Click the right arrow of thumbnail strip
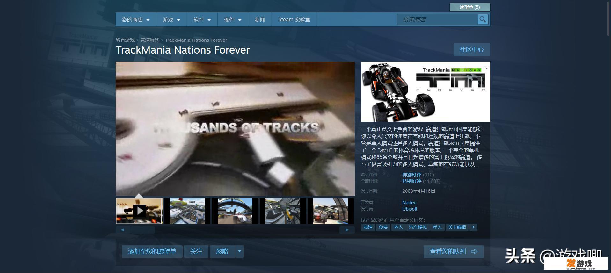 [x=347, y=230]
